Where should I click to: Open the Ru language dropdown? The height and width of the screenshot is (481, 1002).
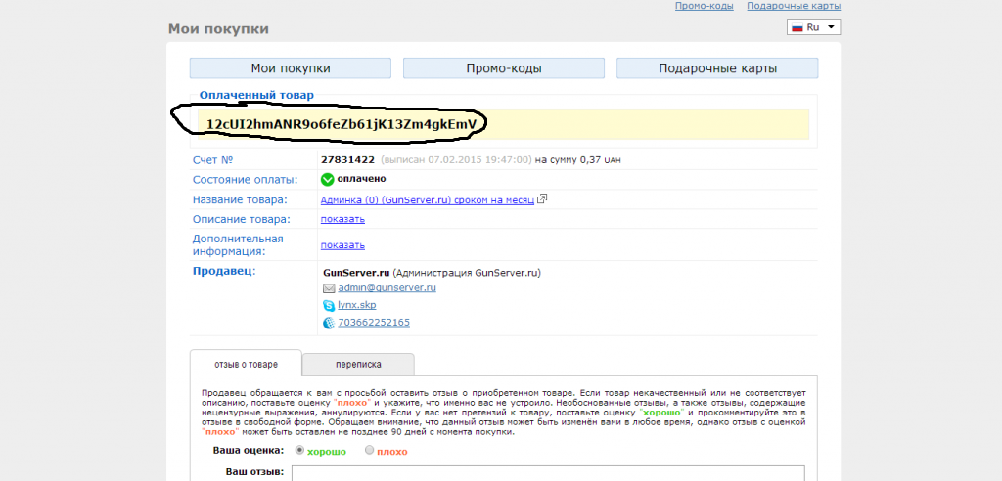tap(813, 27)
